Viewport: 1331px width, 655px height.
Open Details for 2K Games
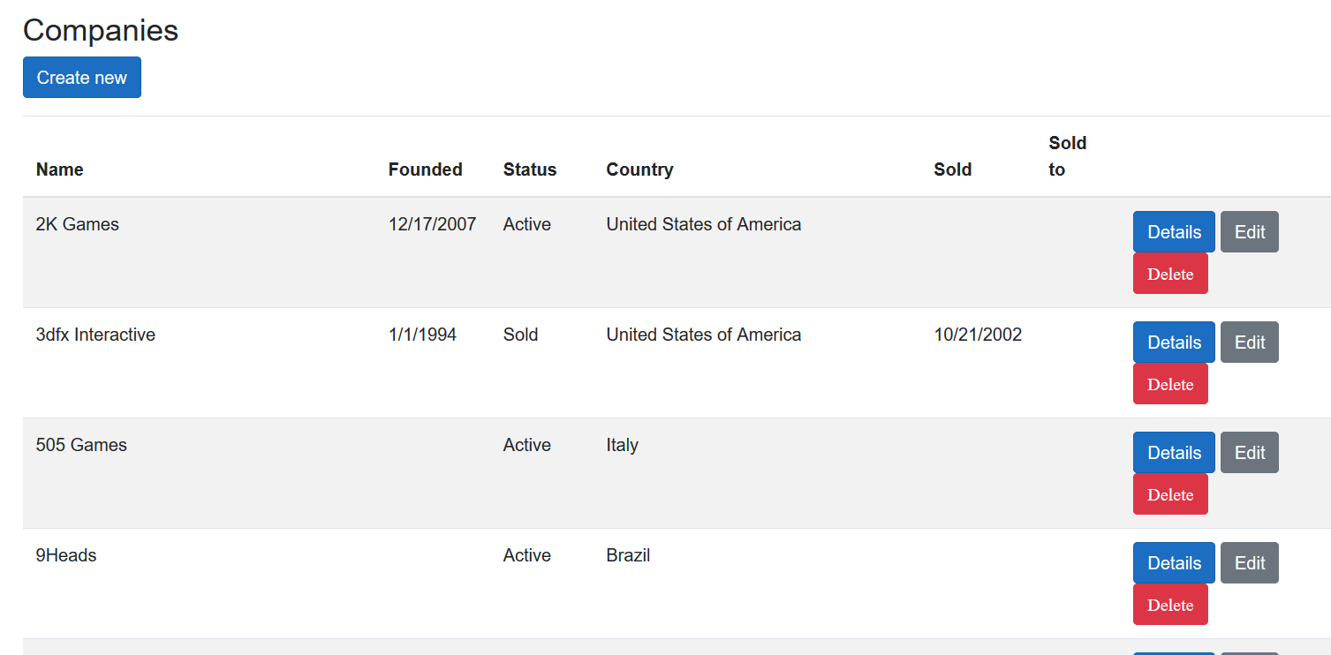point(1173,232)
